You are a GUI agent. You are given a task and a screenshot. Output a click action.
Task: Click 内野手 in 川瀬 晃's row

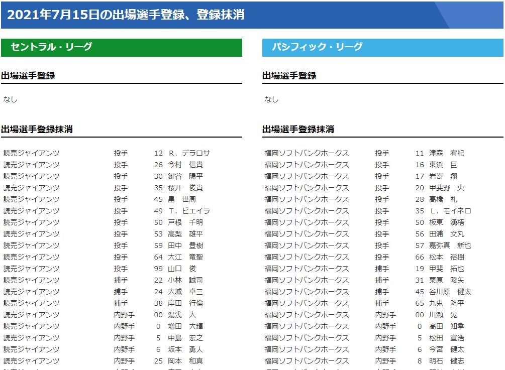[385, 315]
